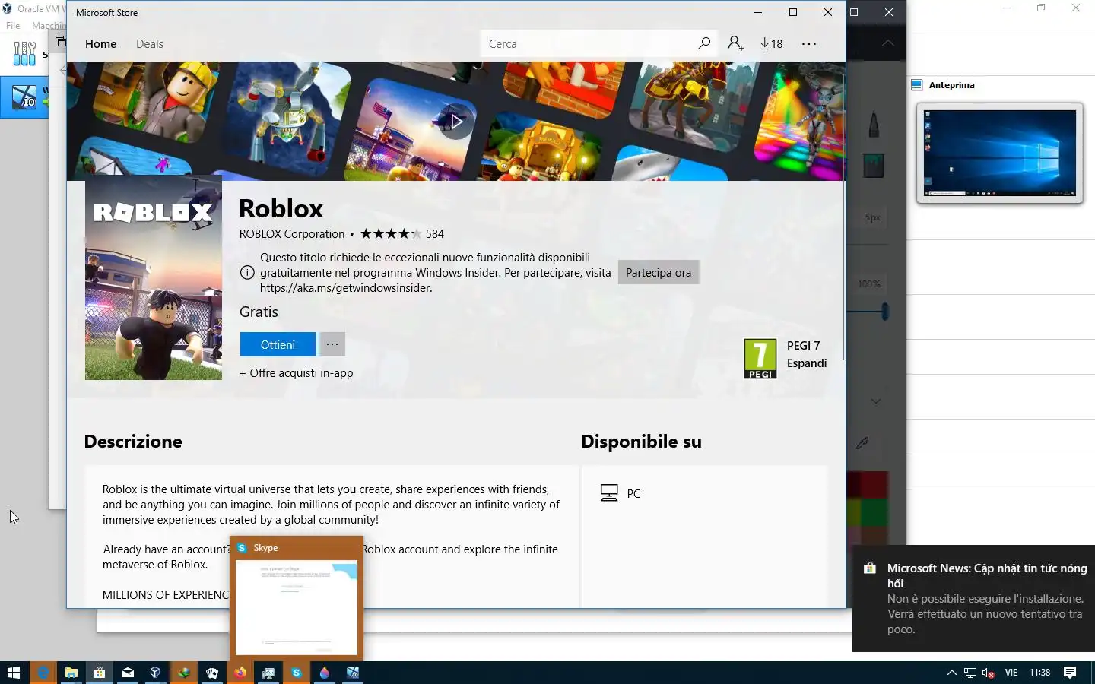Viewport: 1095px width, 684px height.
Task: Click the blue Ottieni button
Action: pos(278,344)
